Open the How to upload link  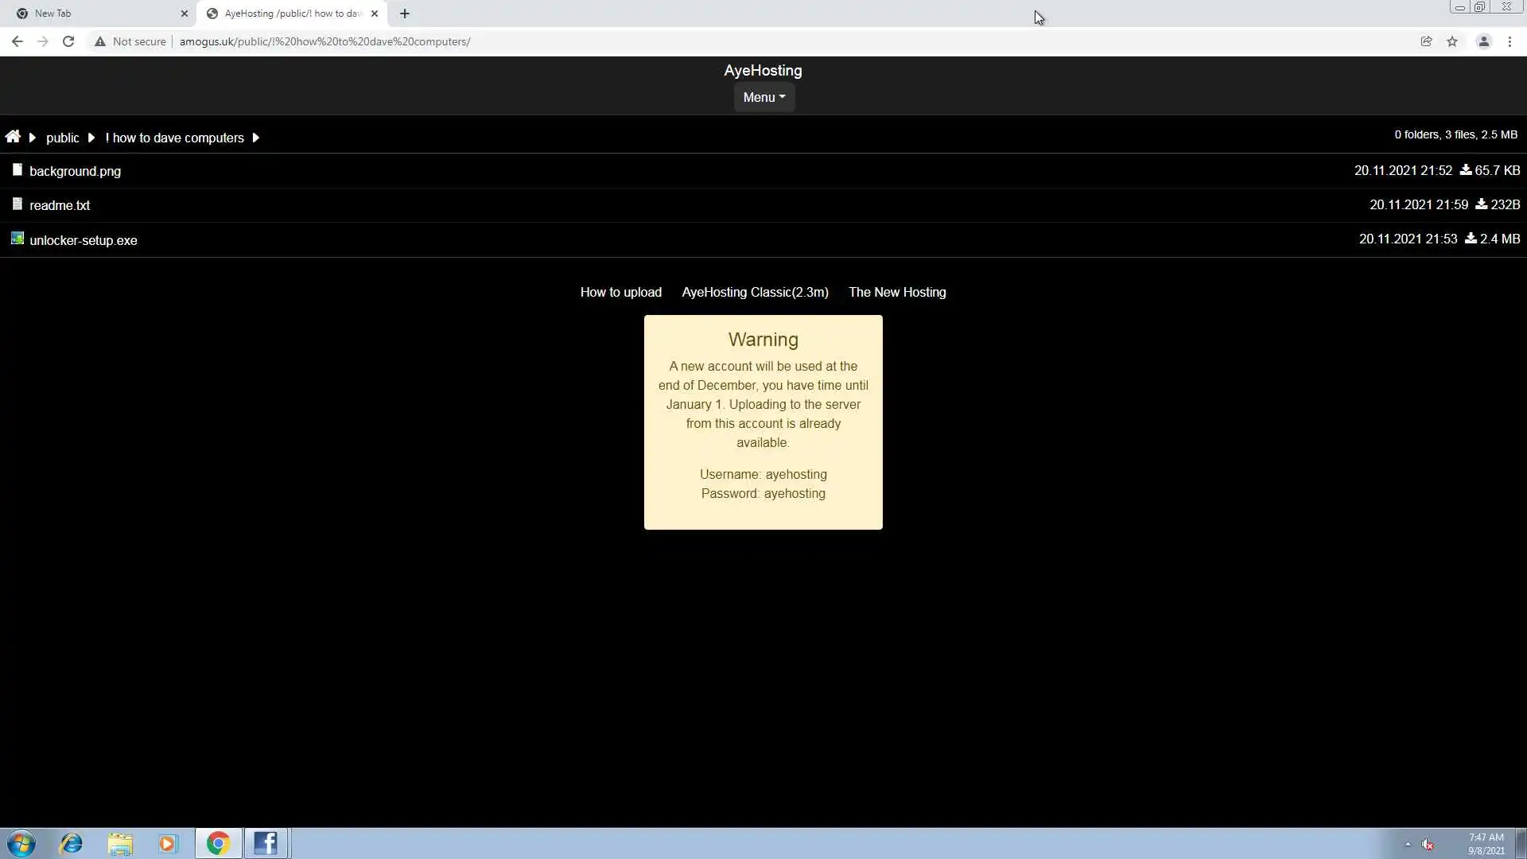620,292
